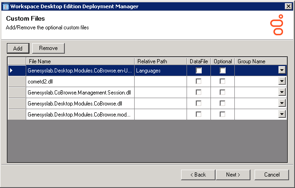
Task: Select the cometd2.dll file row
Action: click(x=80, y=81)
